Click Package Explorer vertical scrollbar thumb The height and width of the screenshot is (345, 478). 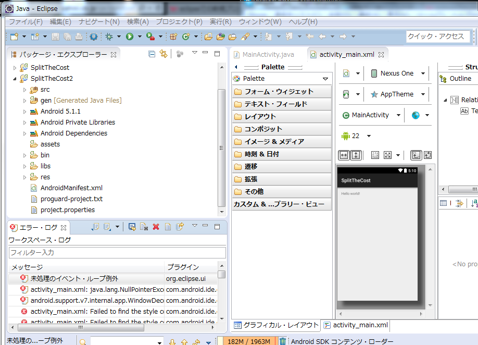tap(222, 148)
